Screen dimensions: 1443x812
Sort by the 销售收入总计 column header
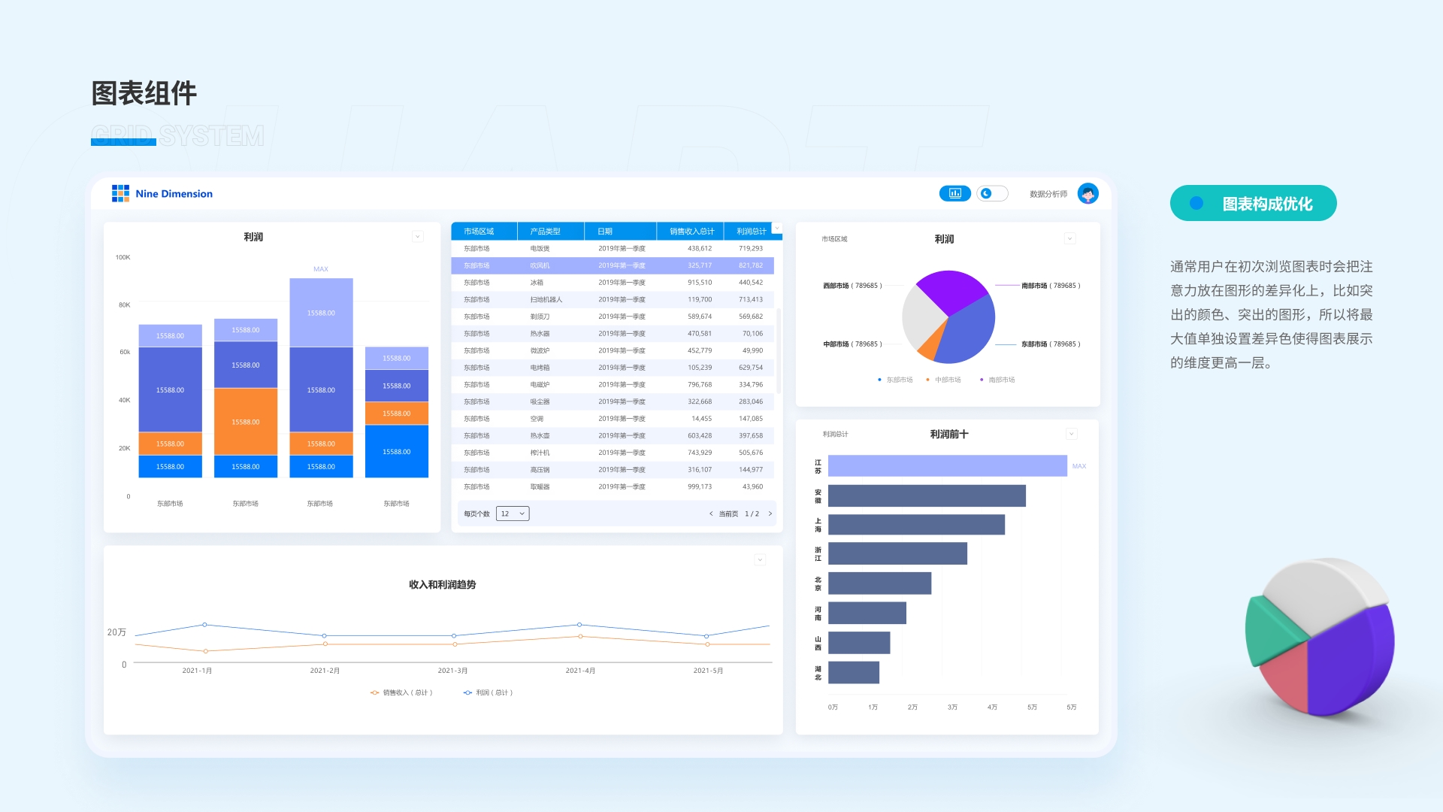coord(691,231)
